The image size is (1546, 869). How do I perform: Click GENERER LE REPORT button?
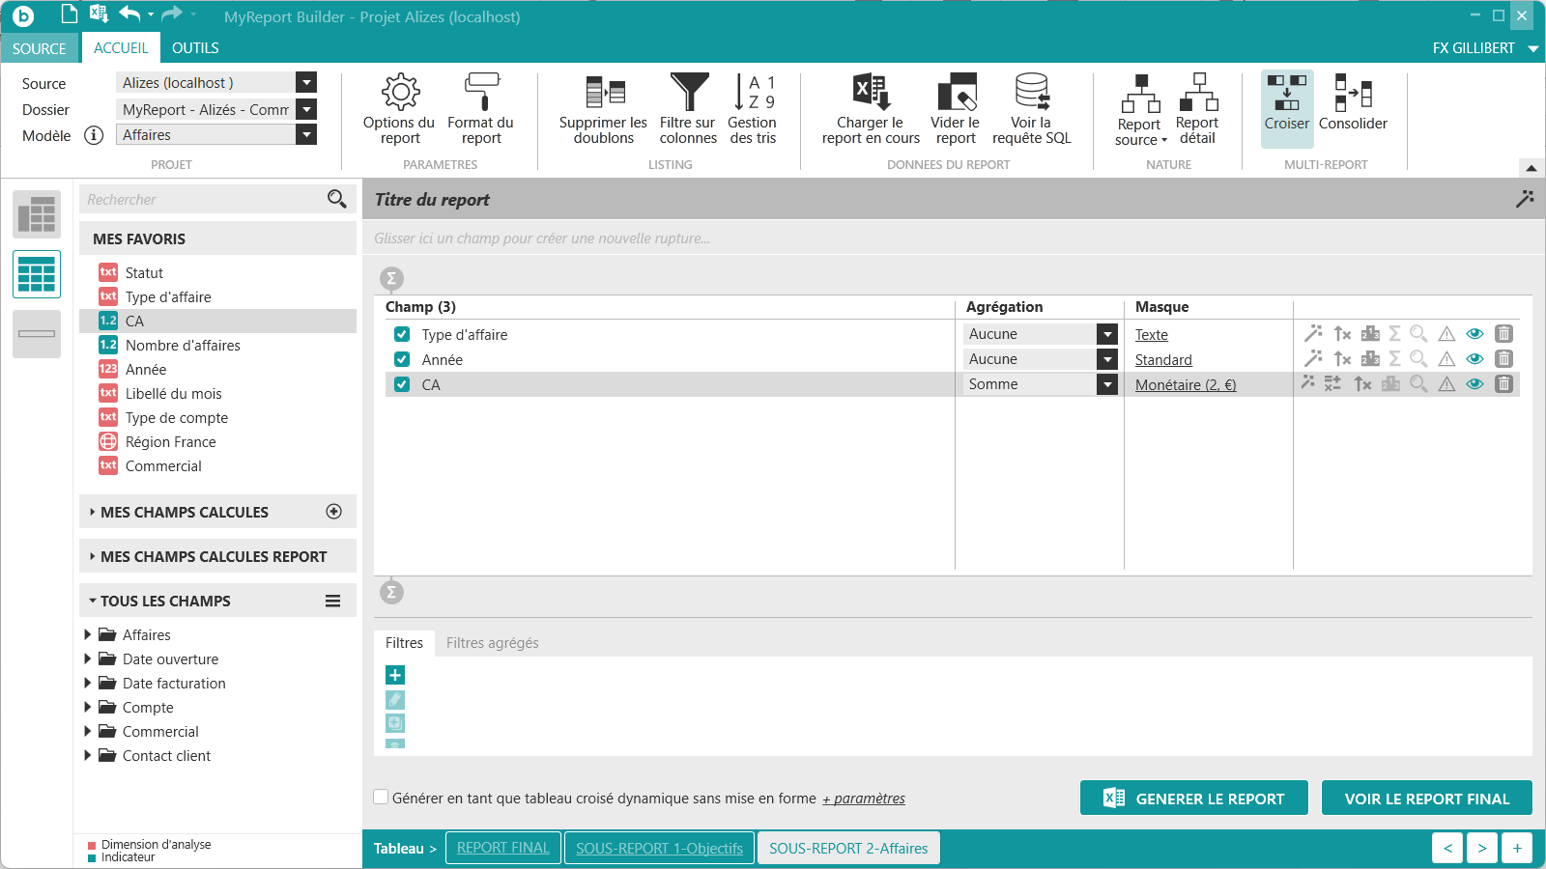click(x=1194, y=798)
